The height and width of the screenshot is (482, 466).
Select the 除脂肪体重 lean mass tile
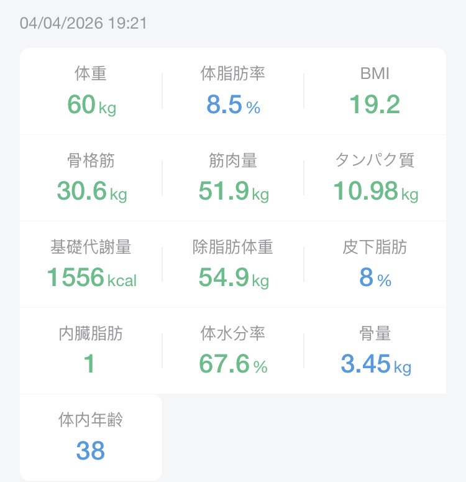click(233, 264)
